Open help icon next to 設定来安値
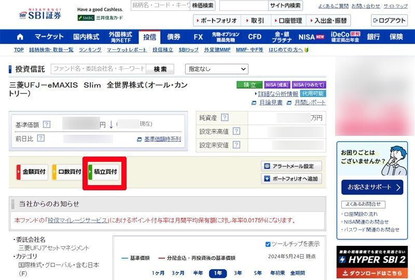The width and height of the screenshot is (415, 280). [x=237, y=145]
